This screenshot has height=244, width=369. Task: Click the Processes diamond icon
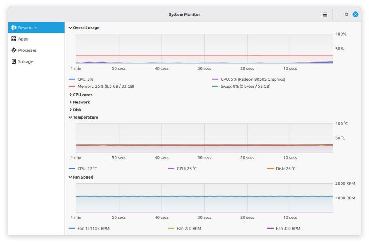(14, 50)
